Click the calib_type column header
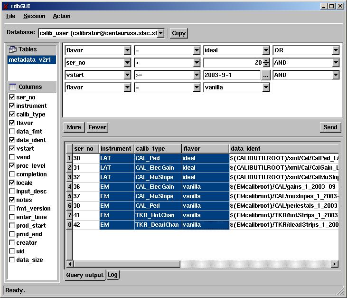 (x=158, y=149)
